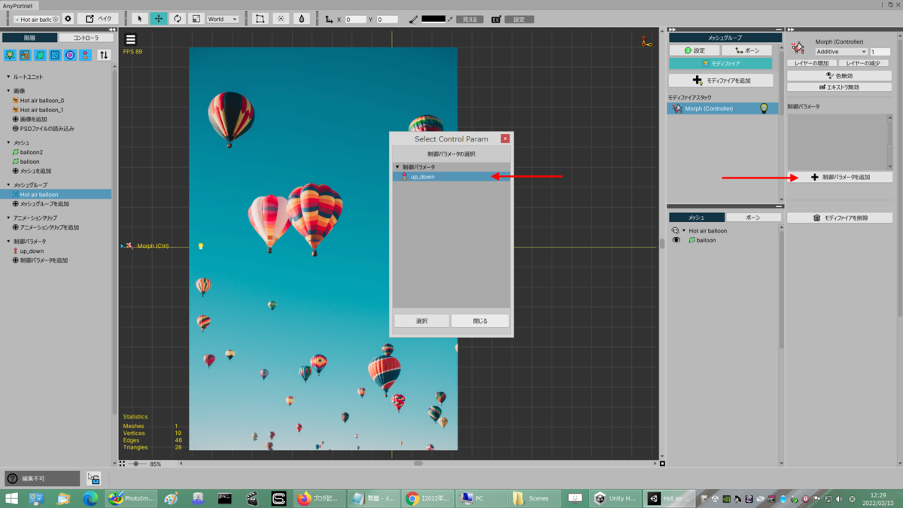Toggle the yellow lightbulb beside Morph (Ctrl)
The width and height of the screenshot is (903, 508).
click(201, 246)
